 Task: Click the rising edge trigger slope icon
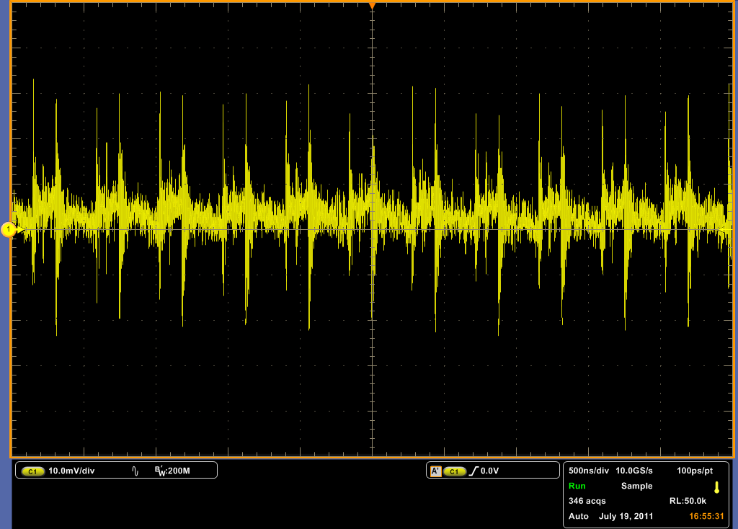coord(474,471)
